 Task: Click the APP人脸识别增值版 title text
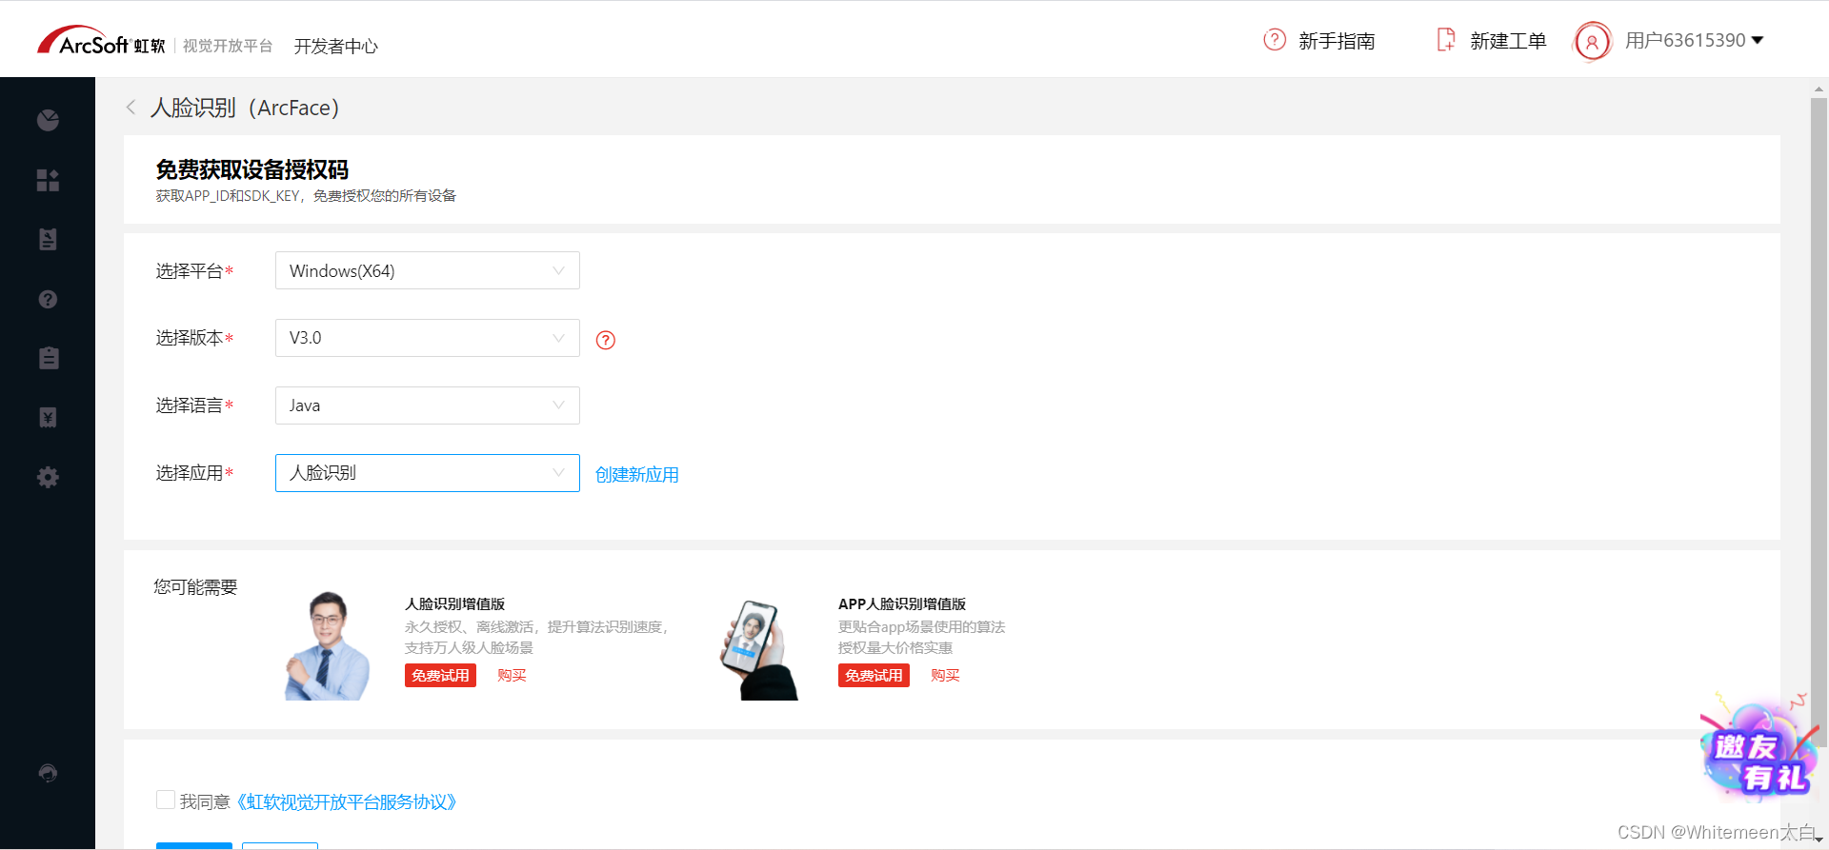[x=902, y=603]
